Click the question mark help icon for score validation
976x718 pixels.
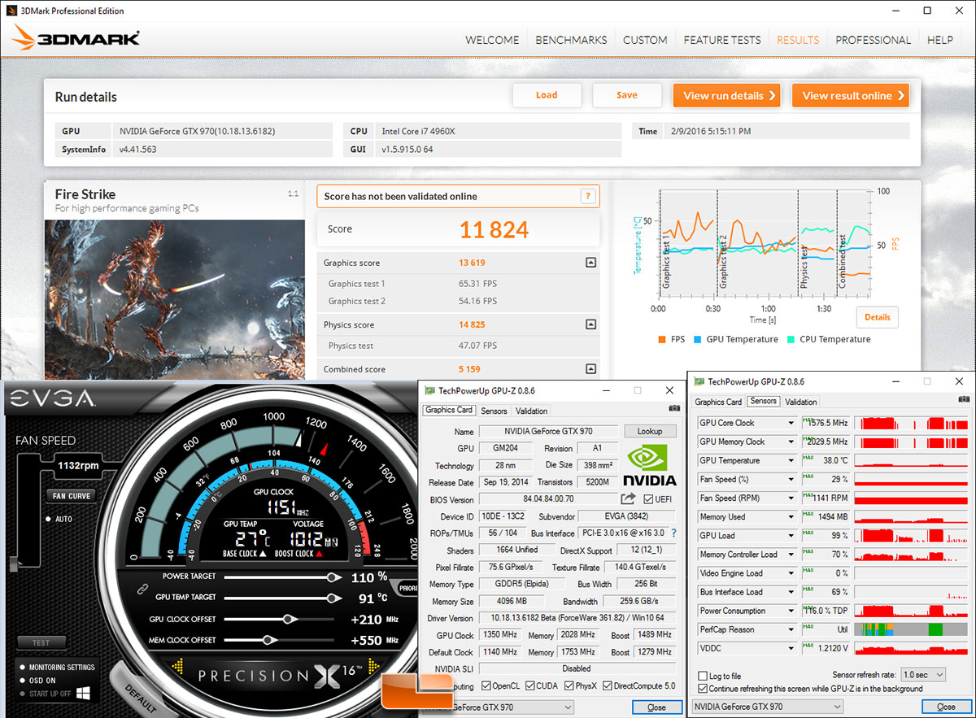(x=588, y=196)
